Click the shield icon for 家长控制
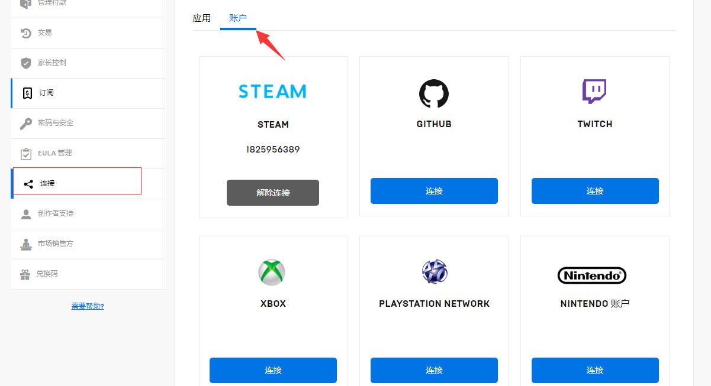Image resolution: width=711 pixels, height=386 pixels. 26,63
